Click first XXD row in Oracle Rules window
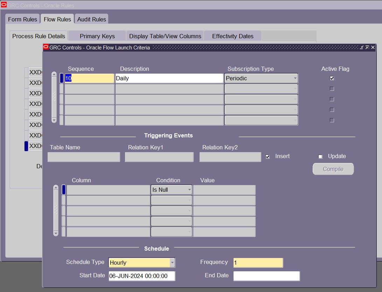 [35, 72]
